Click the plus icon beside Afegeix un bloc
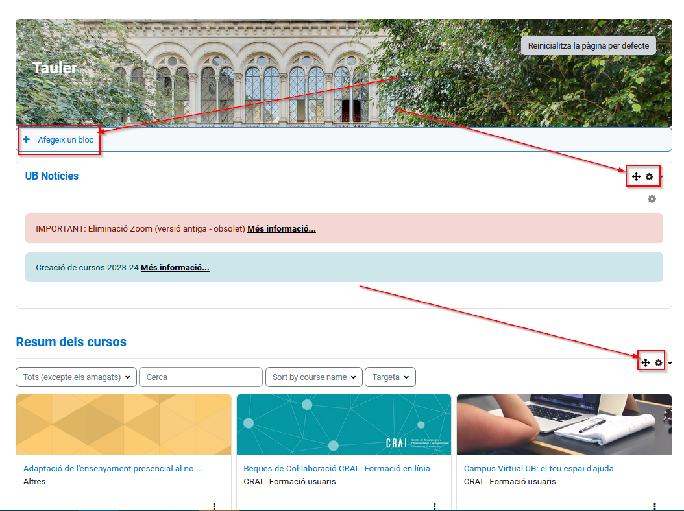The width and height of the screenshot is (684, 511). 27,139
